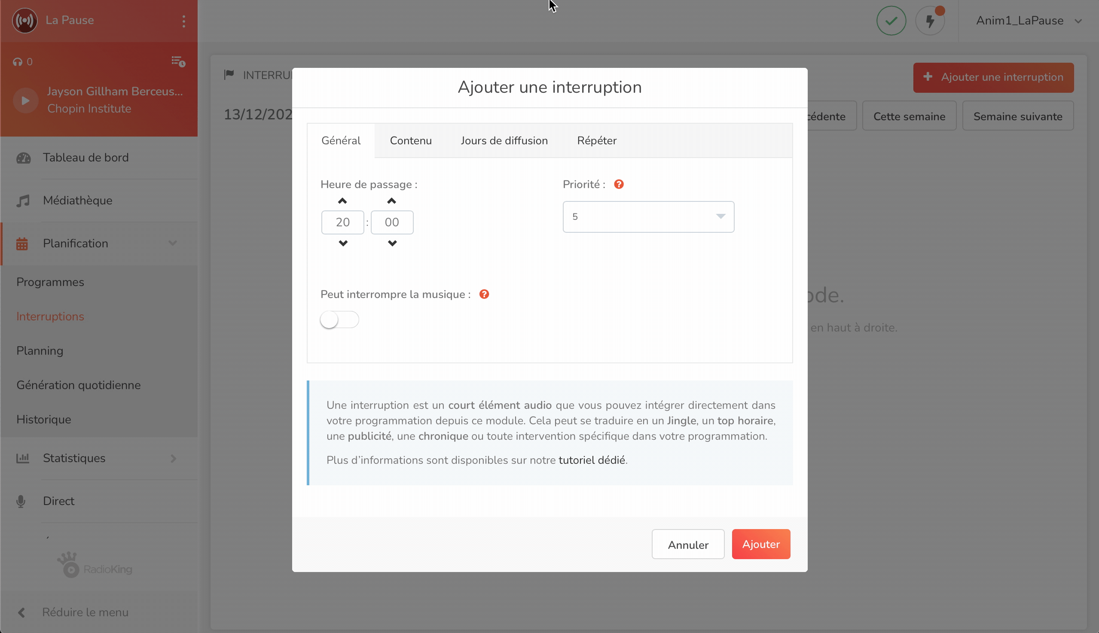Click the hour input field showing 20

(343, 222)
